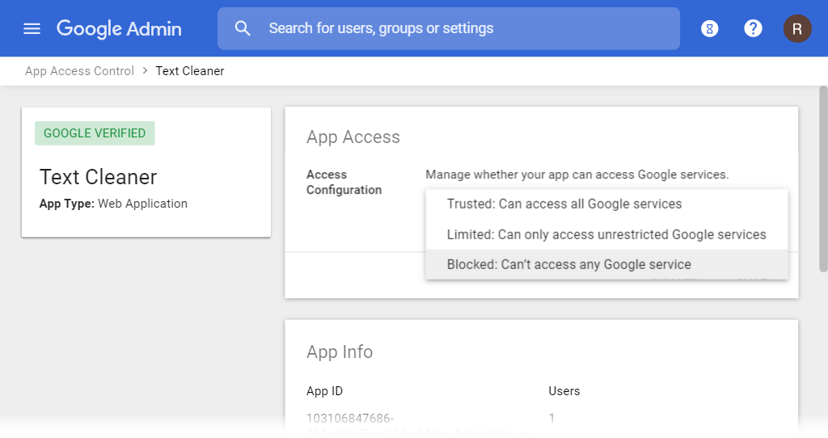The width and height of the screenshot is (828, 438).
Task: Click the Text Cleaner breadcrumb item
Action: (190, 71)
